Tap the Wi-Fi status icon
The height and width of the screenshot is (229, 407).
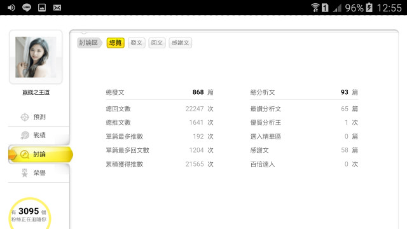pos(315,8)
